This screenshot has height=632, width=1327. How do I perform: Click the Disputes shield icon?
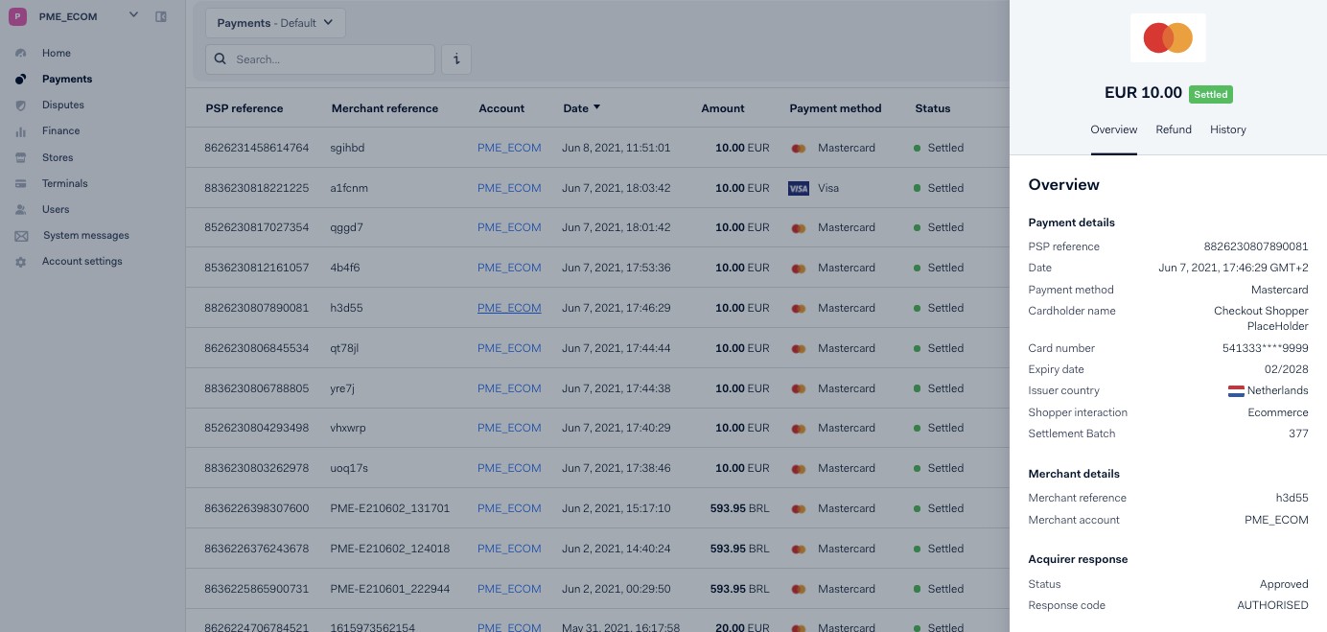pyautogui.click(x=21, y=105)
